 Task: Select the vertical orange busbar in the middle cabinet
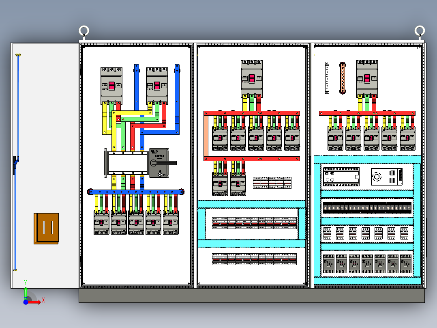coord(206,136)
